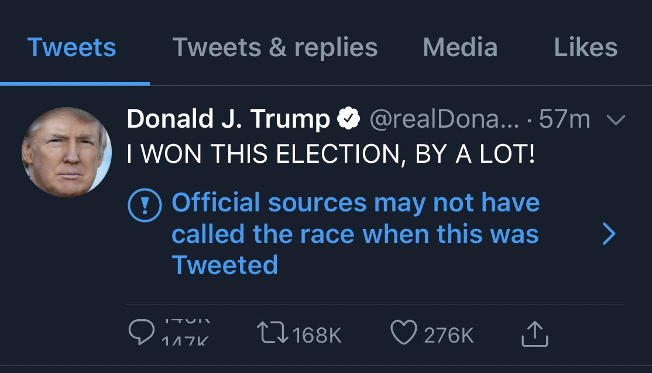Click the verified checkmark badge

348,119
